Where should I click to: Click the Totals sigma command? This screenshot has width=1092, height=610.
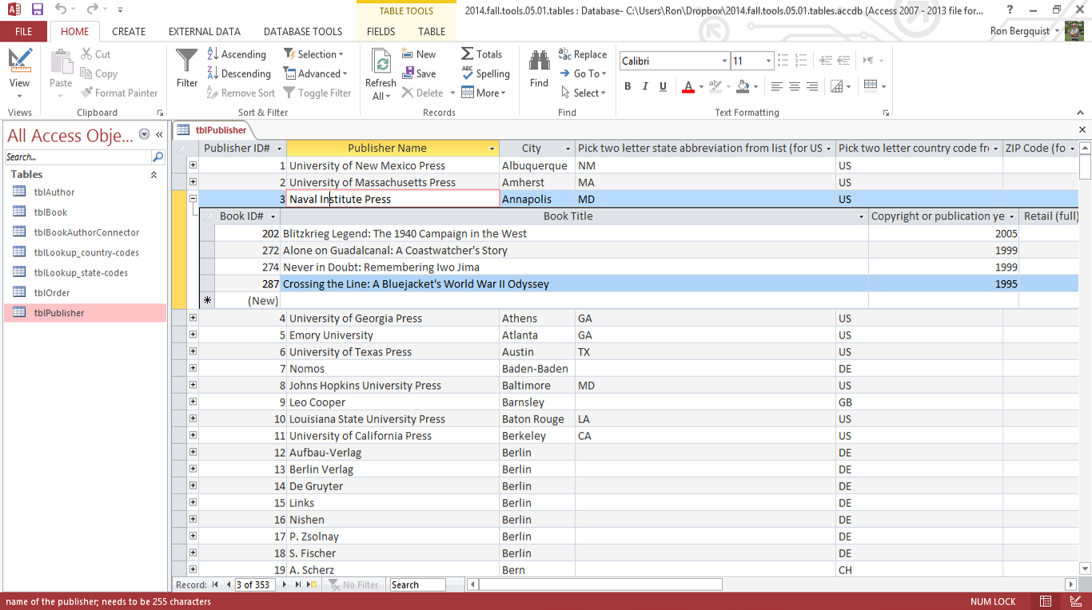point(481,54)
